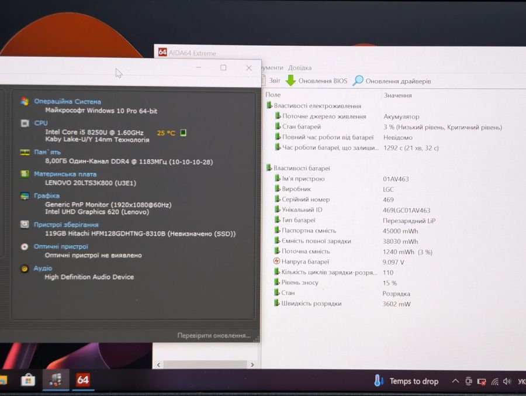Select the Ємність повної зарядки row
The height and width of the screenshot is (396, 526).
[346, 241]
